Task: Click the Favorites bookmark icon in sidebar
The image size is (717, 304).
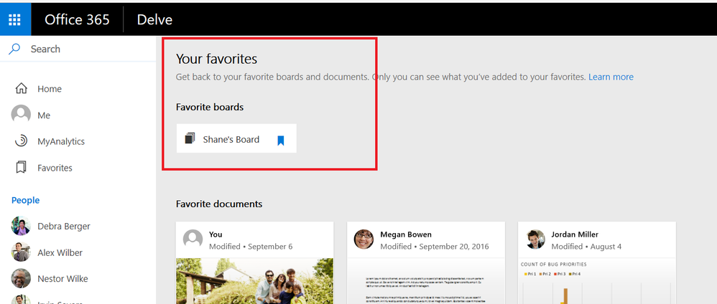Action: 21,168
